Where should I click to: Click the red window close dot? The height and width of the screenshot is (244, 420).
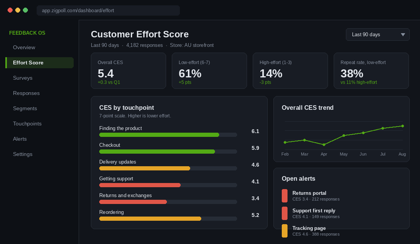(x=10, y=10)
